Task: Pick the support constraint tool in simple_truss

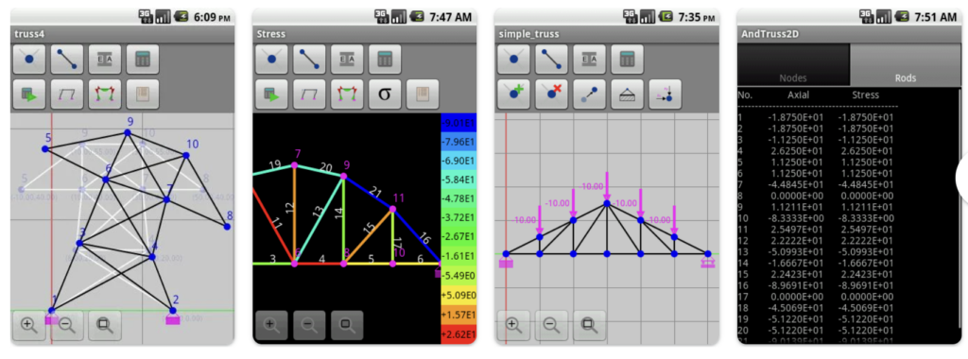Action: tap(627, 94)
